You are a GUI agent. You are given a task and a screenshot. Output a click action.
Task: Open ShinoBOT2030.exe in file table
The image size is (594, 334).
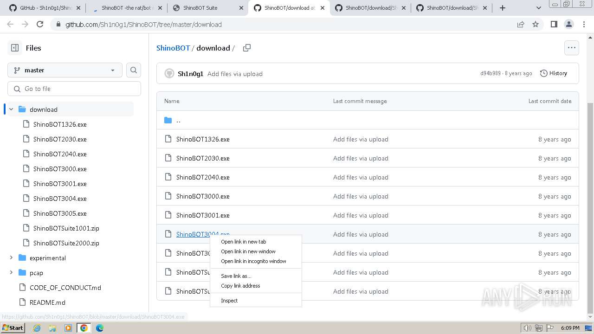203,158
